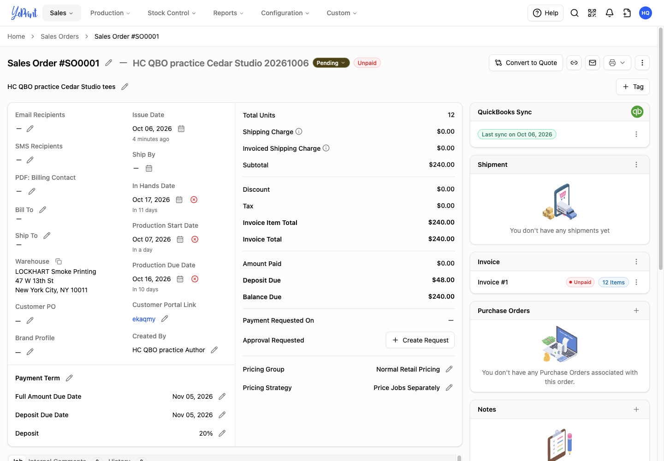
Task: Edit the Cedar Studio tees description pencil
Action: pyautogui.click(x=125, y=87)
